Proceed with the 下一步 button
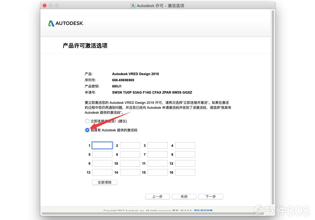 (210, 197)
